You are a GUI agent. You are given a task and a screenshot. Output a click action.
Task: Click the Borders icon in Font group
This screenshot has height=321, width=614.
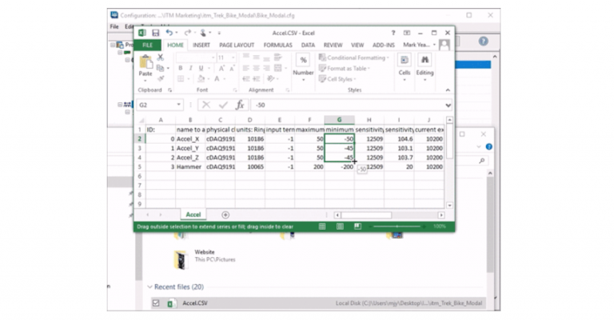181,78
